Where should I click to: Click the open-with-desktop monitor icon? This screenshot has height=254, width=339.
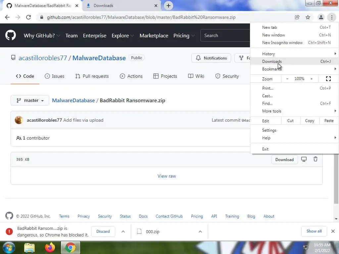tap(304, 159)
